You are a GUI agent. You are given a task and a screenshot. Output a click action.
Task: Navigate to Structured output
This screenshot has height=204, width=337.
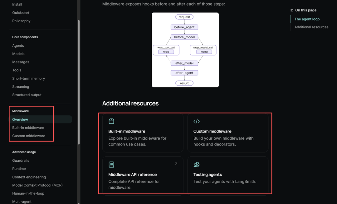pos(27,95)
